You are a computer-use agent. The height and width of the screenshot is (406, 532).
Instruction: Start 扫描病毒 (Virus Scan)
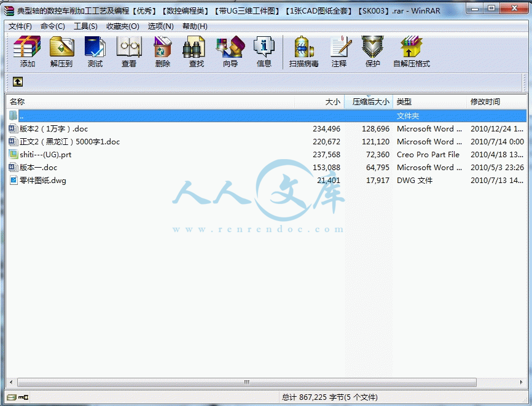[x=303, y=51]
